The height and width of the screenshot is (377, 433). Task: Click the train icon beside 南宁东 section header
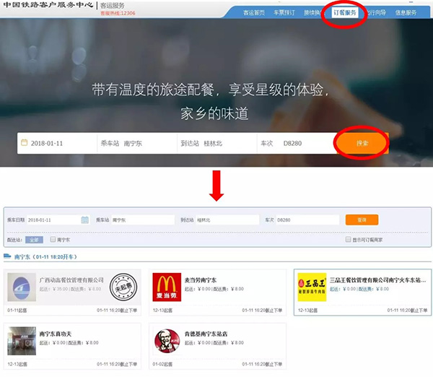pyautogui.click(x=8, y=256)
